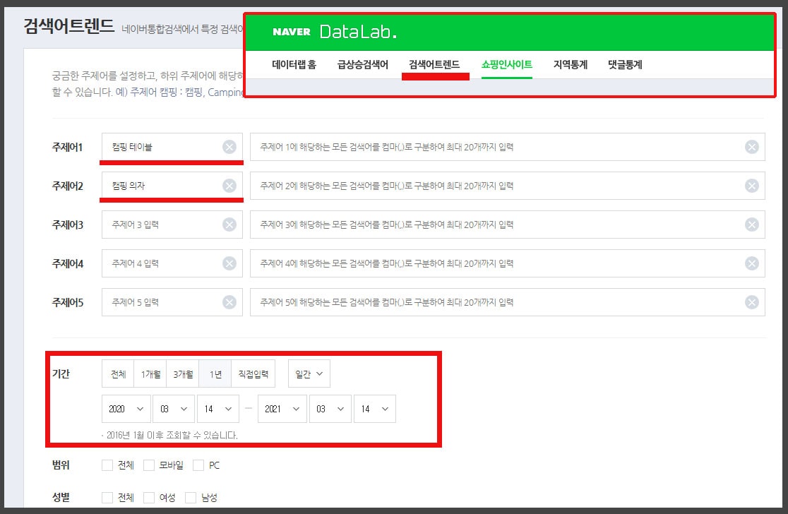Image resolution: width=788 pixels, height=514 pixels.
Task: Clear the 주제어5 name field
Action: 229,302
